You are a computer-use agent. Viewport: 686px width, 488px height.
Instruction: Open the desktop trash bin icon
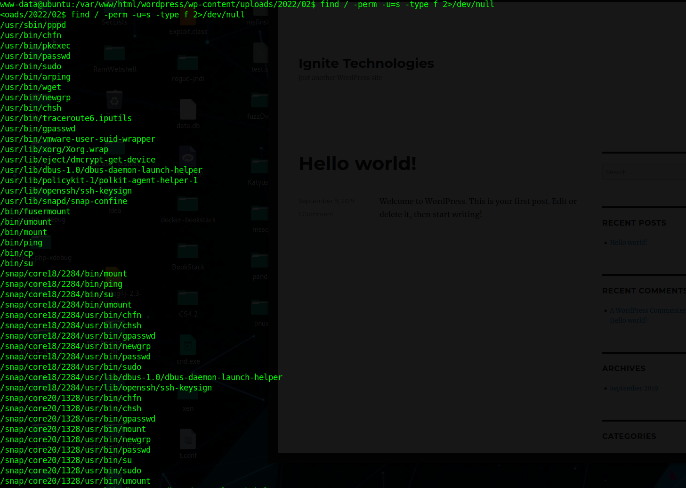114,100
